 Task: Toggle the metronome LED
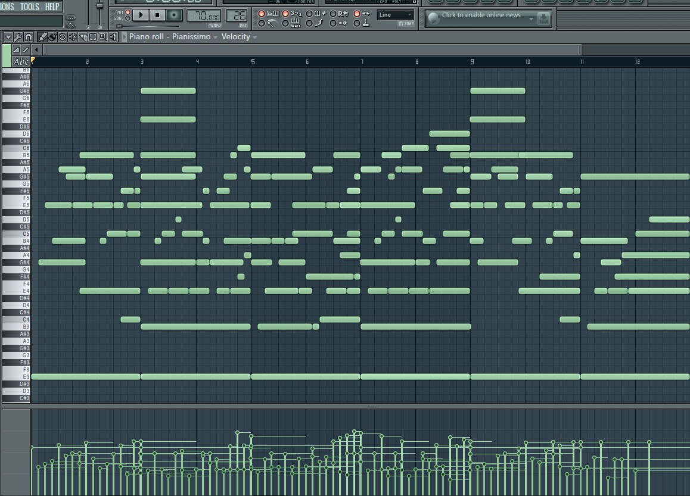(262, 23)
